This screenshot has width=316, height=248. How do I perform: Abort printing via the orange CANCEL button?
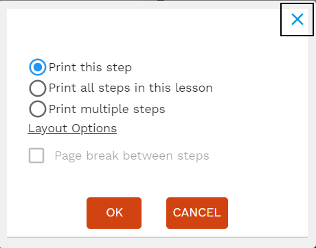pyautogui.click(x=197, y=213)
